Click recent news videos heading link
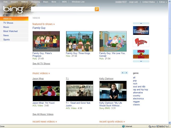The width and height of the screenshot is (171, 128). [45, 122]
